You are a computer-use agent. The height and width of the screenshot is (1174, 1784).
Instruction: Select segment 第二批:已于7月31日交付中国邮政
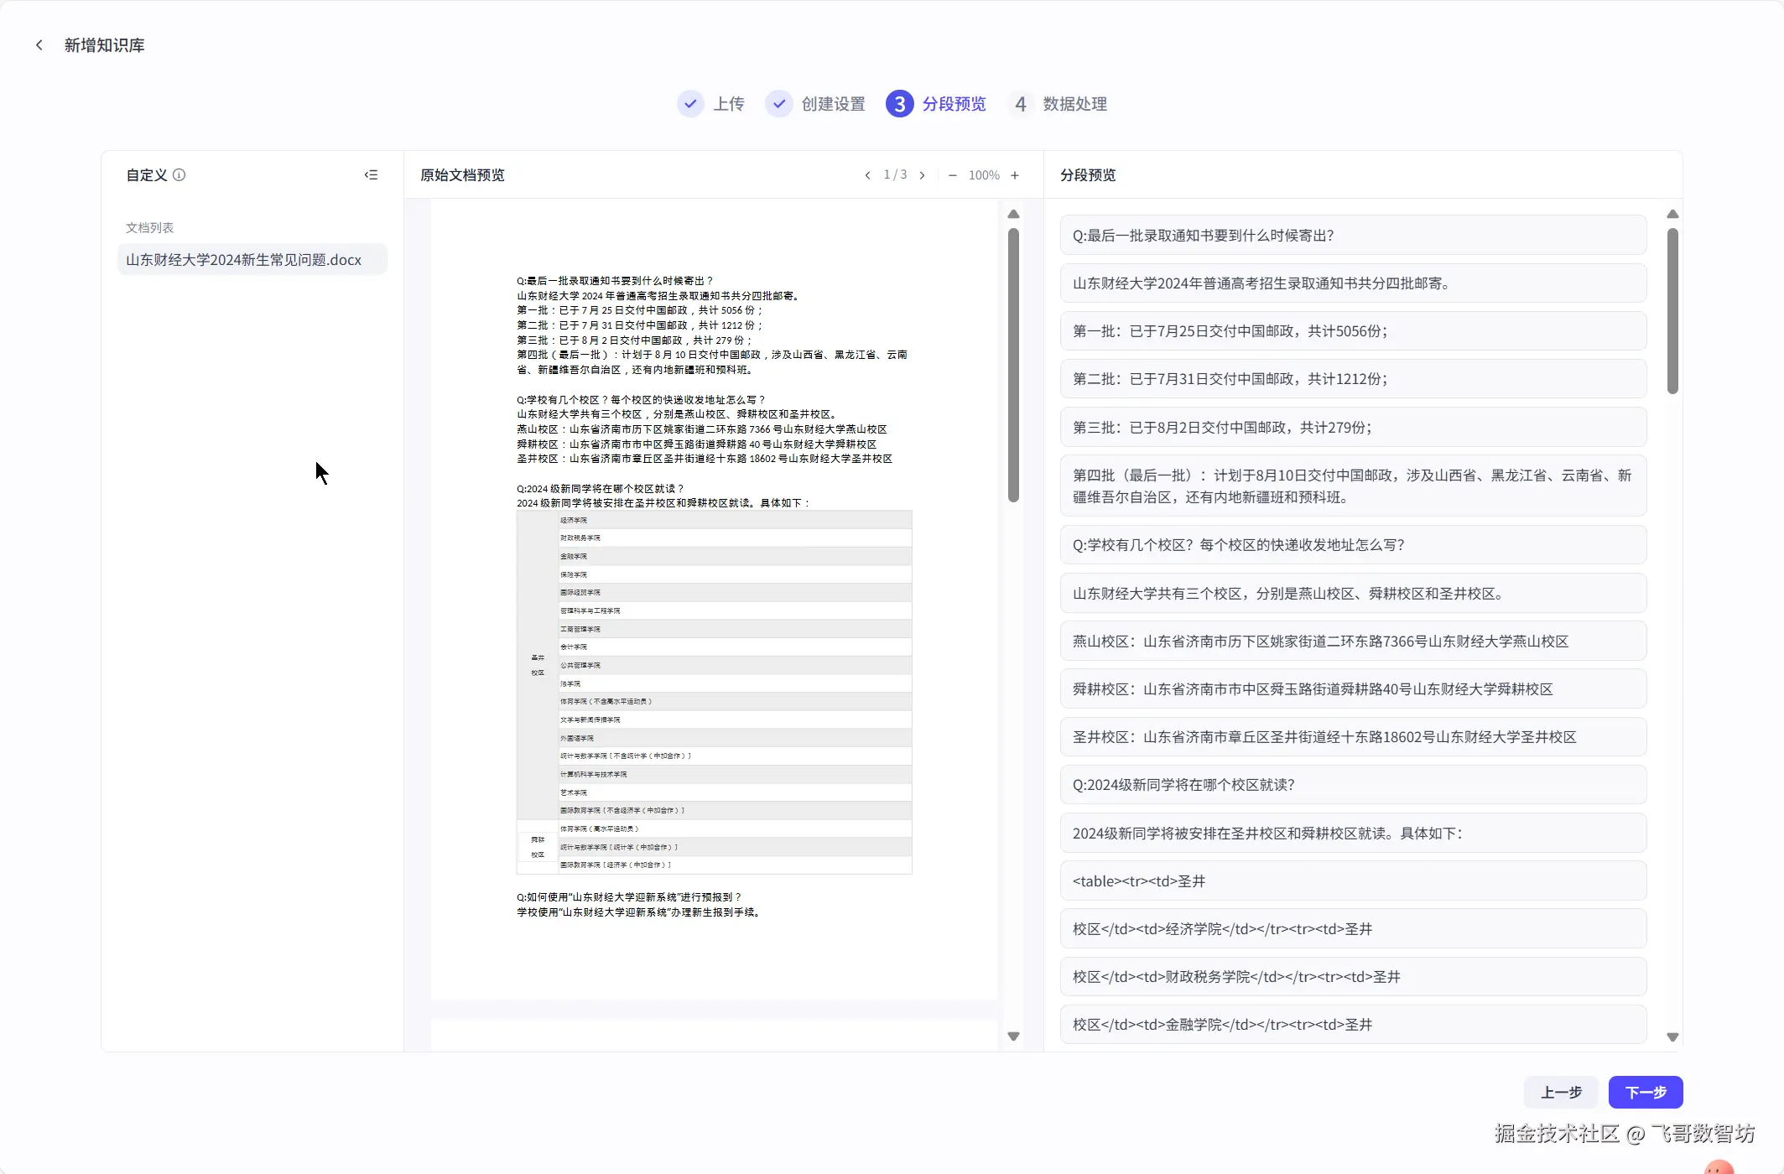[x=1353, y=379]
